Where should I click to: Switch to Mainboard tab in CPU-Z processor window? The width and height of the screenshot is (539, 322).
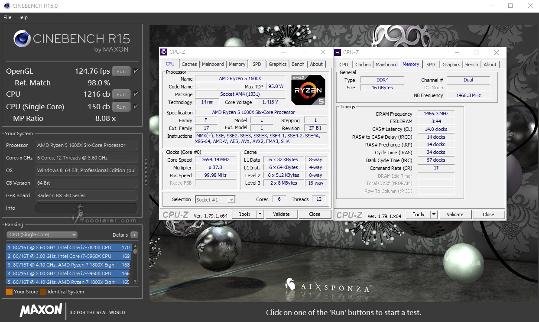coord(213,64)
